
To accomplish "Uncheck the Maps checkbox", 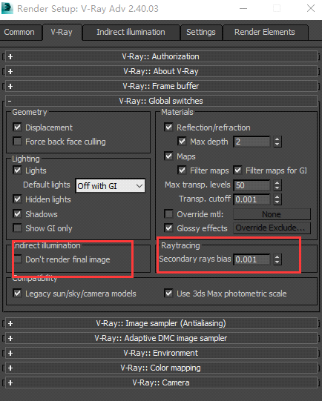I will tap(168, 156).
